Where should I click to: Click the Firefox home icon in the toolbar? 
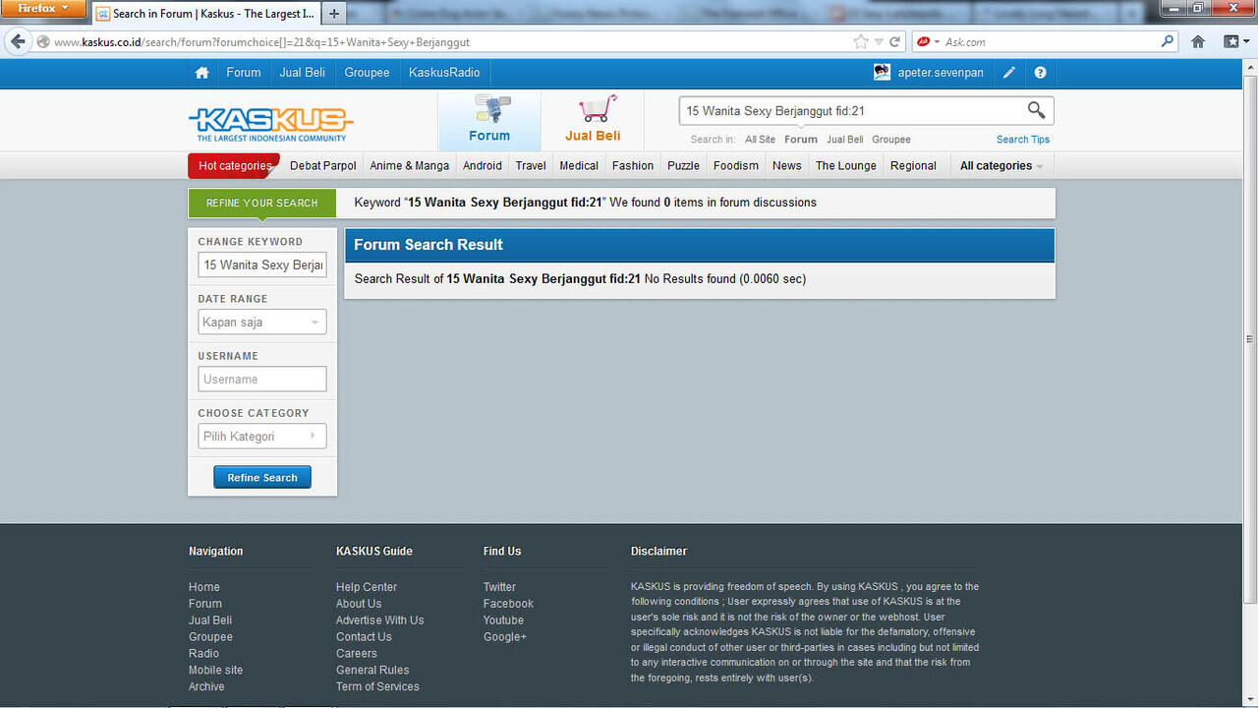click(x=1198, y=41)
